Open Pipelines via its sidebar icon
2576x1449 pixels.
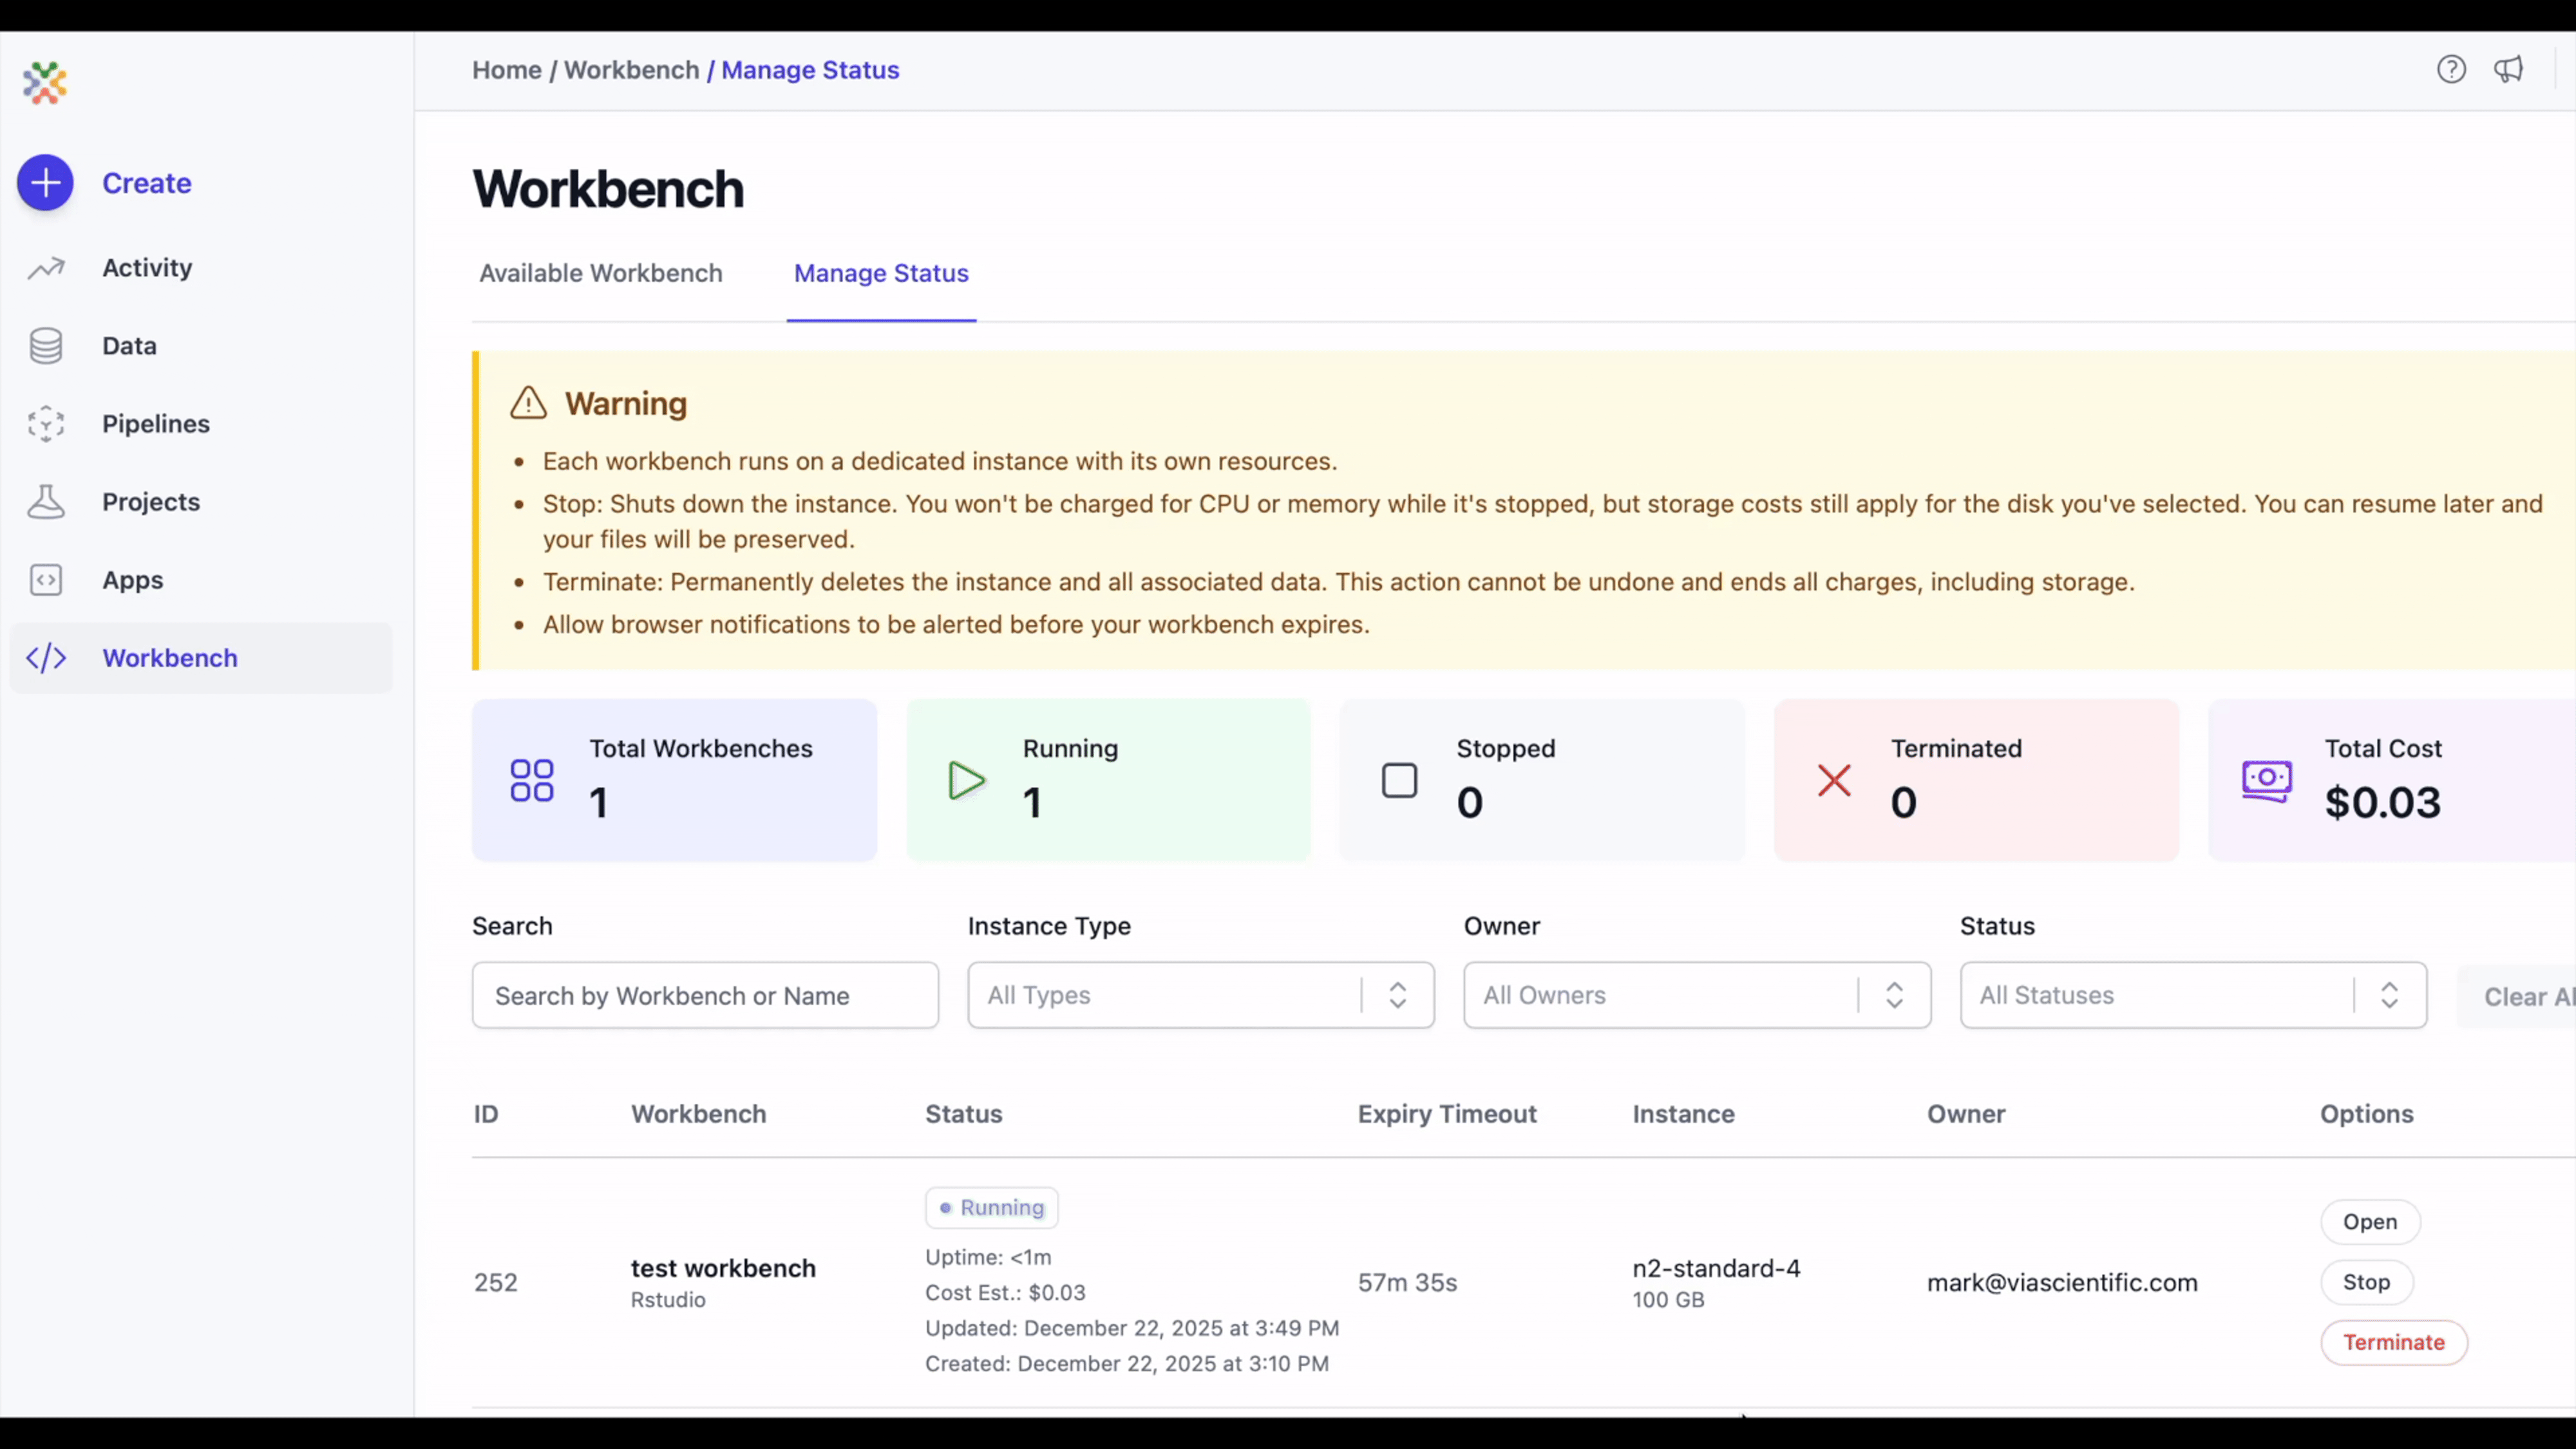click(x=46, y=424)
